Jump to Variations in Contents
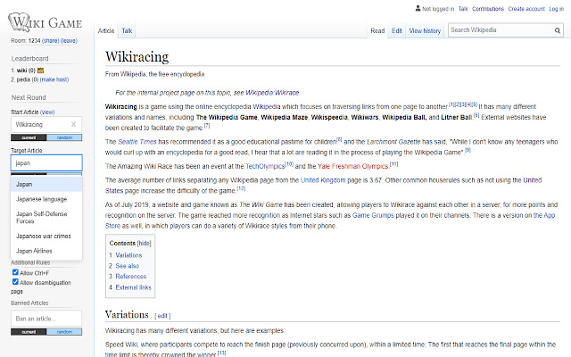This screenshot has height=357, width=571. click(x=128, y=255)
